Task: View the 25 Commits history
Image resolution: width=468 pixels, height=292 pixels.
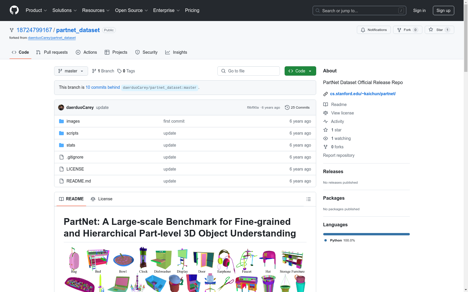Action: (x=297, y=107)
